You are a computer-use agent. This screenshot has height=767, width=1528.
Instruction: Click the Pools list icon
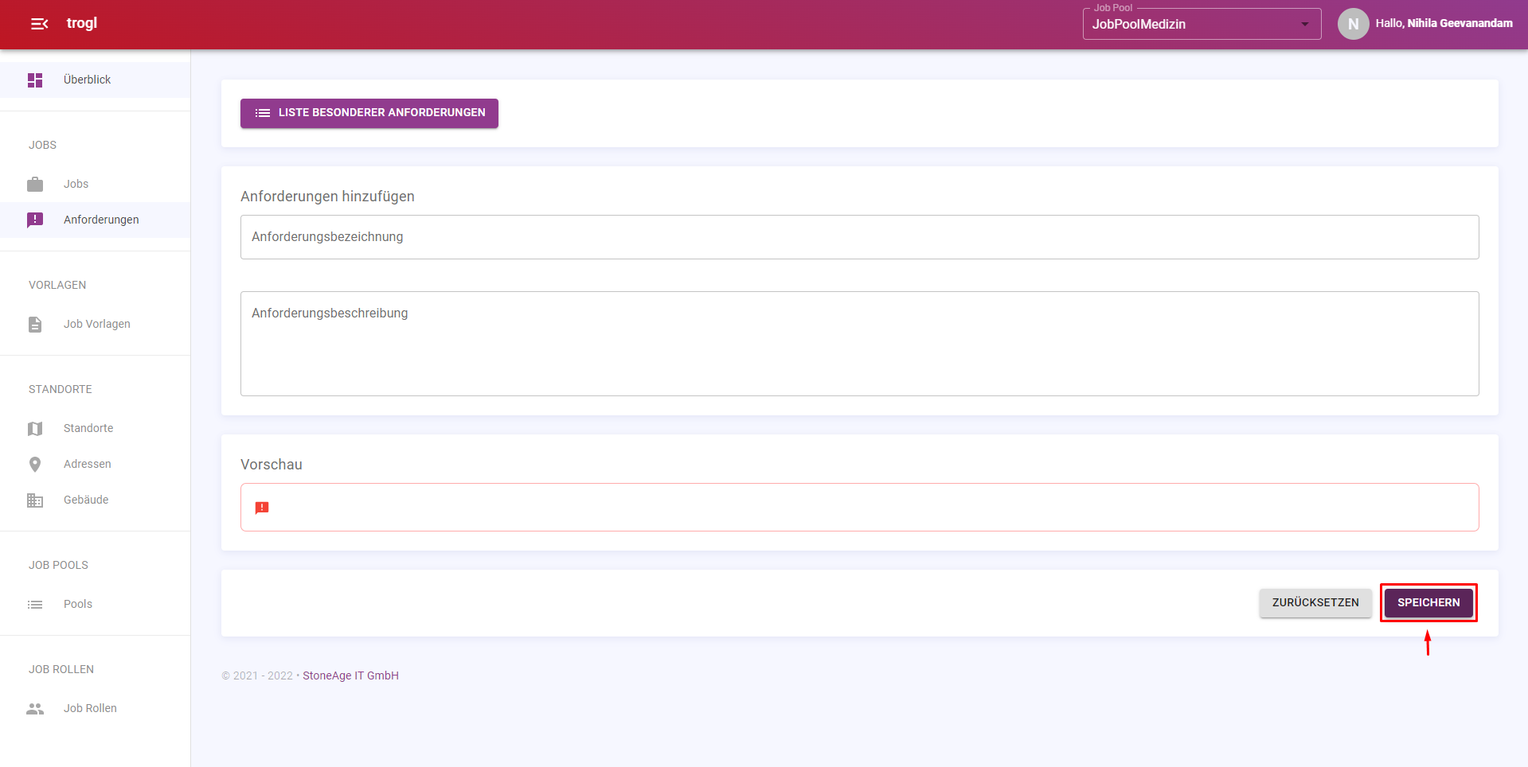(x=35, y=605)
